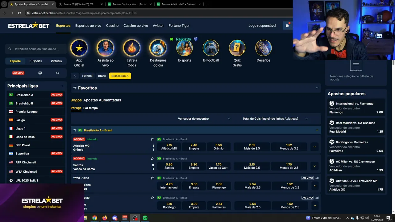Go to Esportes ao vivo menu
Image resolution: width=395 pixels, height=222 pixels.
88,26
